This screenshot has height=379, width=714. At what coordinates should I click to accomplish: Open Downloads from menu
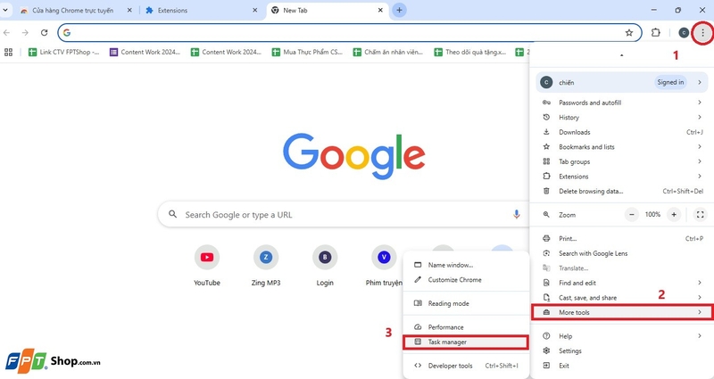(x=622, y=132)
